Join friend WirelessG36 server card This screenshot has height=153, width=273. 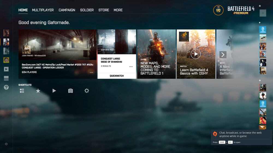tap(57, 54)
